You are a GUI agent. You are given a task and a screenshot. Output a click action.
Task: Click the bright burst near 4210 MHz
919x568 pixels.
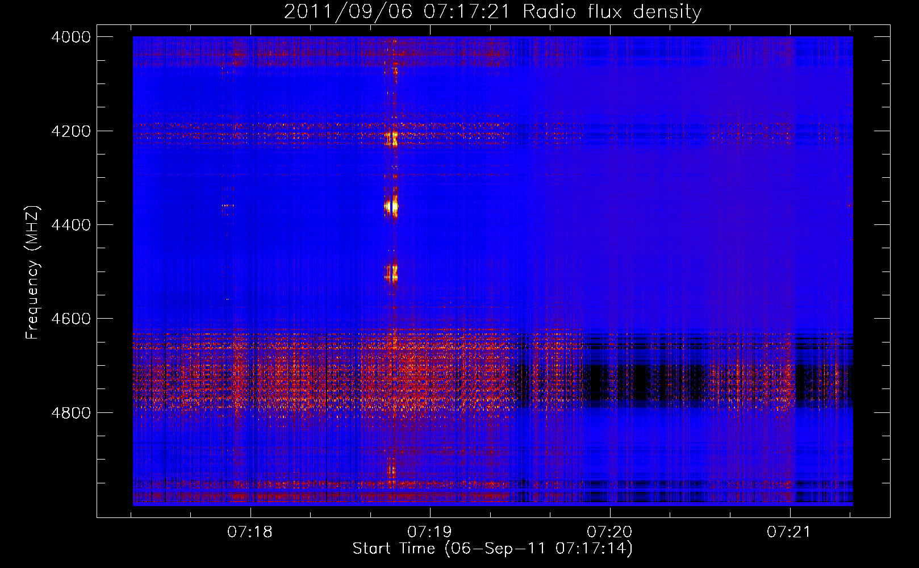click(391, 138)
